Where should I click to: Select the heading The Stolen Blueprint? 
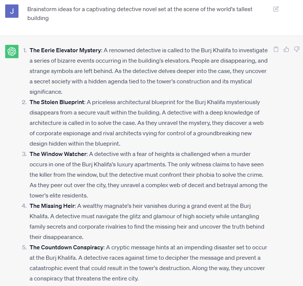pyautogui.click(x=57, y=102)
